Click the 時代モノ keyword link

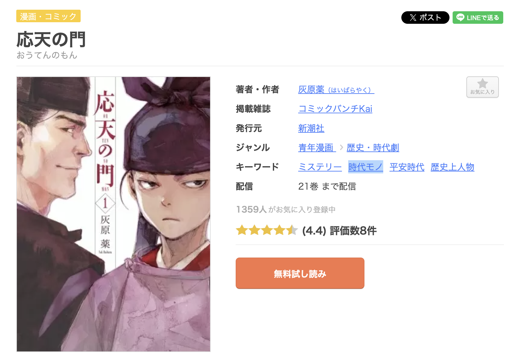pyautogui.click(x=366, y=167)
